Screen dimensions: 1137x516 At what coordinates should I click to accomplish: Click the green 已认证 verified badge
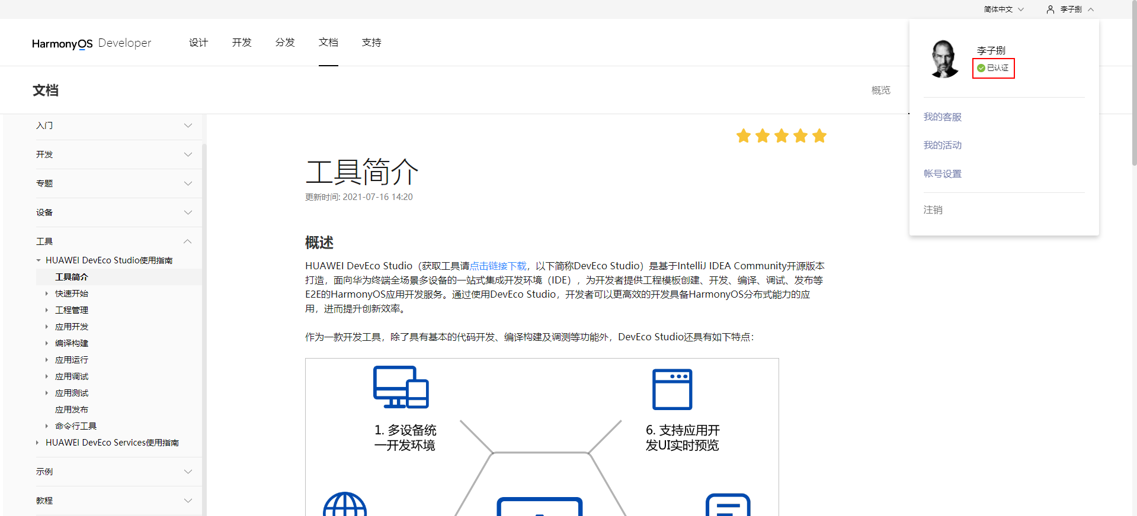(993, 68)
